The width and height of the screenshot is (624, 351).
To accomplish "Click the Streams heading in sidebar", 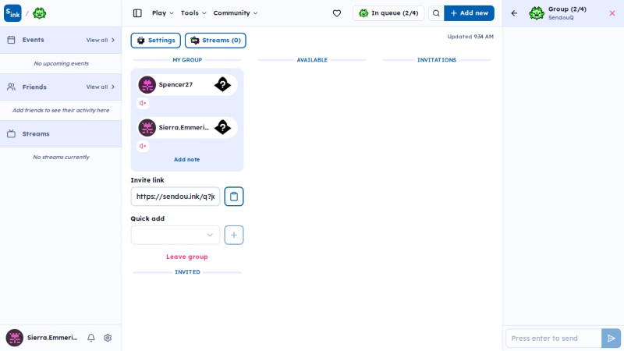I will tap(36, 134).
